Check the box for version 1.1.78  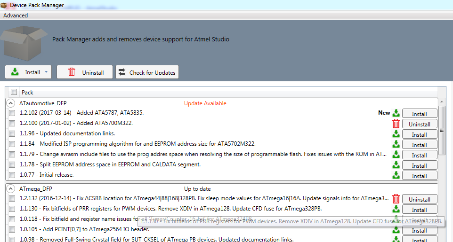[x=12, y=164]
